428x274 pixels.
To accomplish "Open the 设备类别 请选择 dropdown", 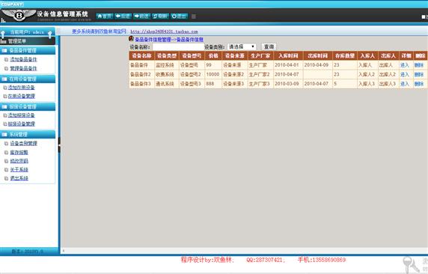I will (x=242, y=46).
